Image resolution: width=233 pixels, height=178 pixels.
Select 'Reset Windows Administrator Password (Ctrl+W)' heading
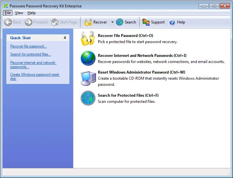[142, 72]
